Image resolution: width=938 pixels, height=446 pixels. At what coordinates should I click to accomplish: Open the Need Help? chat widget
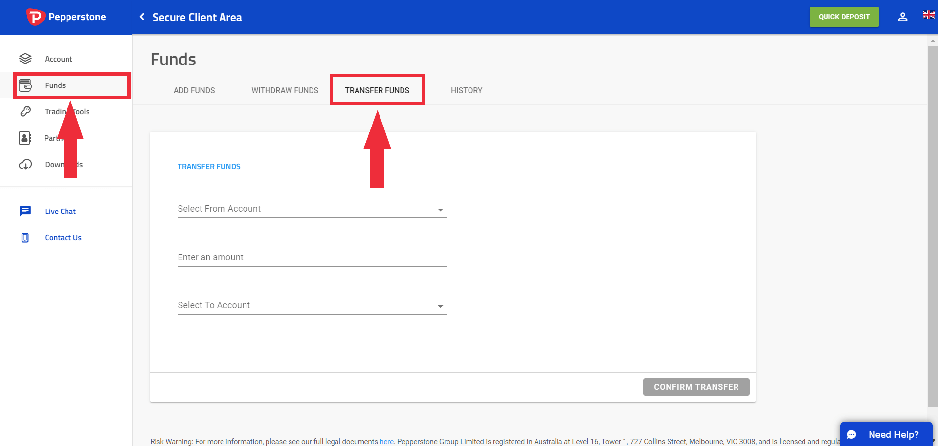pyautogui.click(x=886, y=434)
